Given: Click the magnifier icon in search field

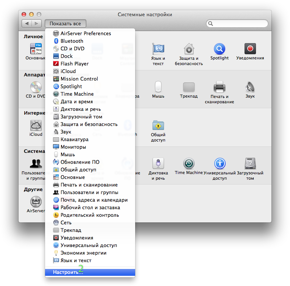Looking at the screenshot, I should click(210, 23).
